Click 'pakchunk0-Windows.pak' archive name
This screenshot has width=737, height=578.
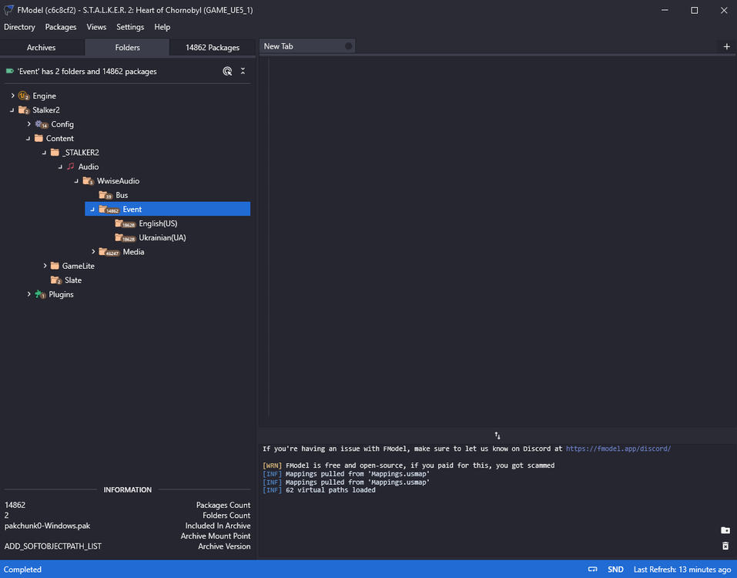48,526
